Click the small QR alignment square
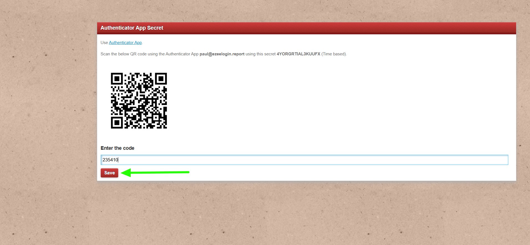 pos(156,118)
